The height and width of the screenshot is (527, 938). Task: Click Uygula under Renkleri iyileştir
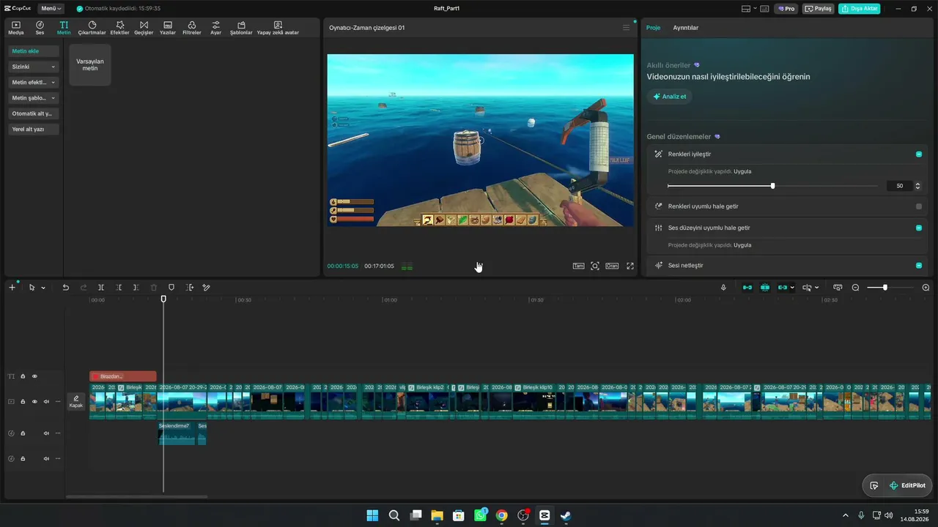tap(742, 171)
